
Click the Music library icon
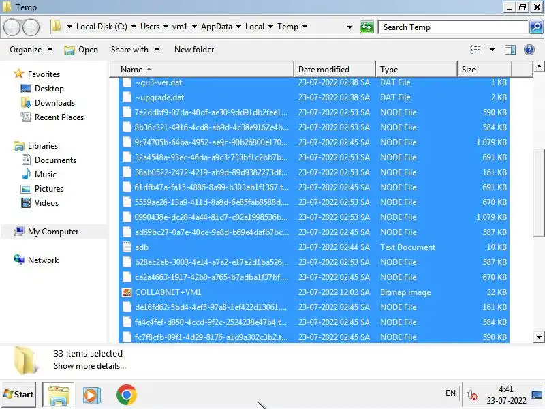pyautogui.click(x=26, y=174)
